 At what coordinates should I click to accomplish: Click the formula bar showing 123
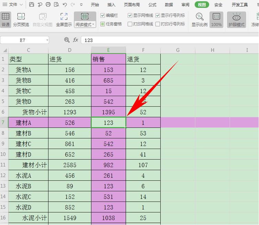(170, 40)
